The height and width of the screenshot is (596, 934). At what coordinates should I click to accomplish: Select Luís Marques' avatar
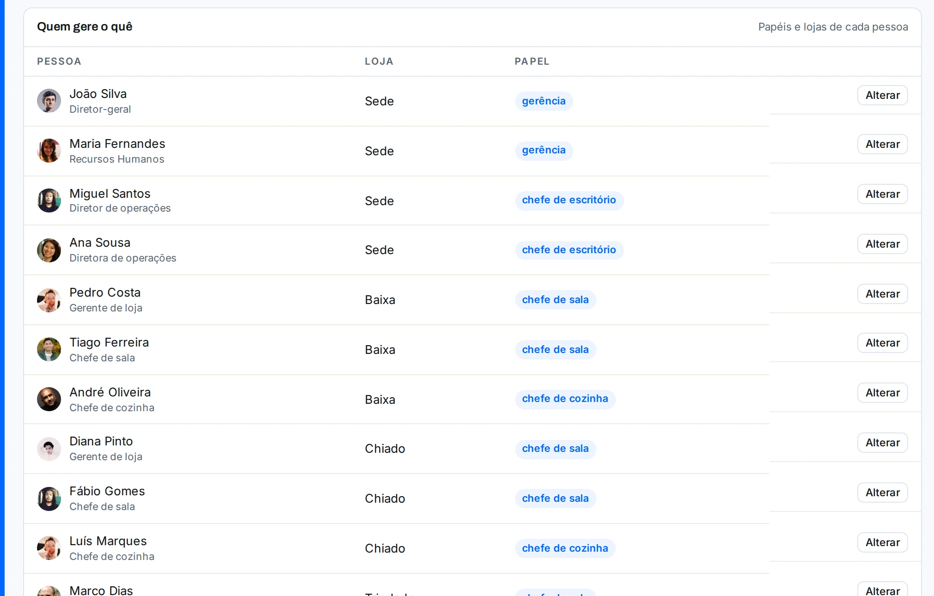click(49, 548)
